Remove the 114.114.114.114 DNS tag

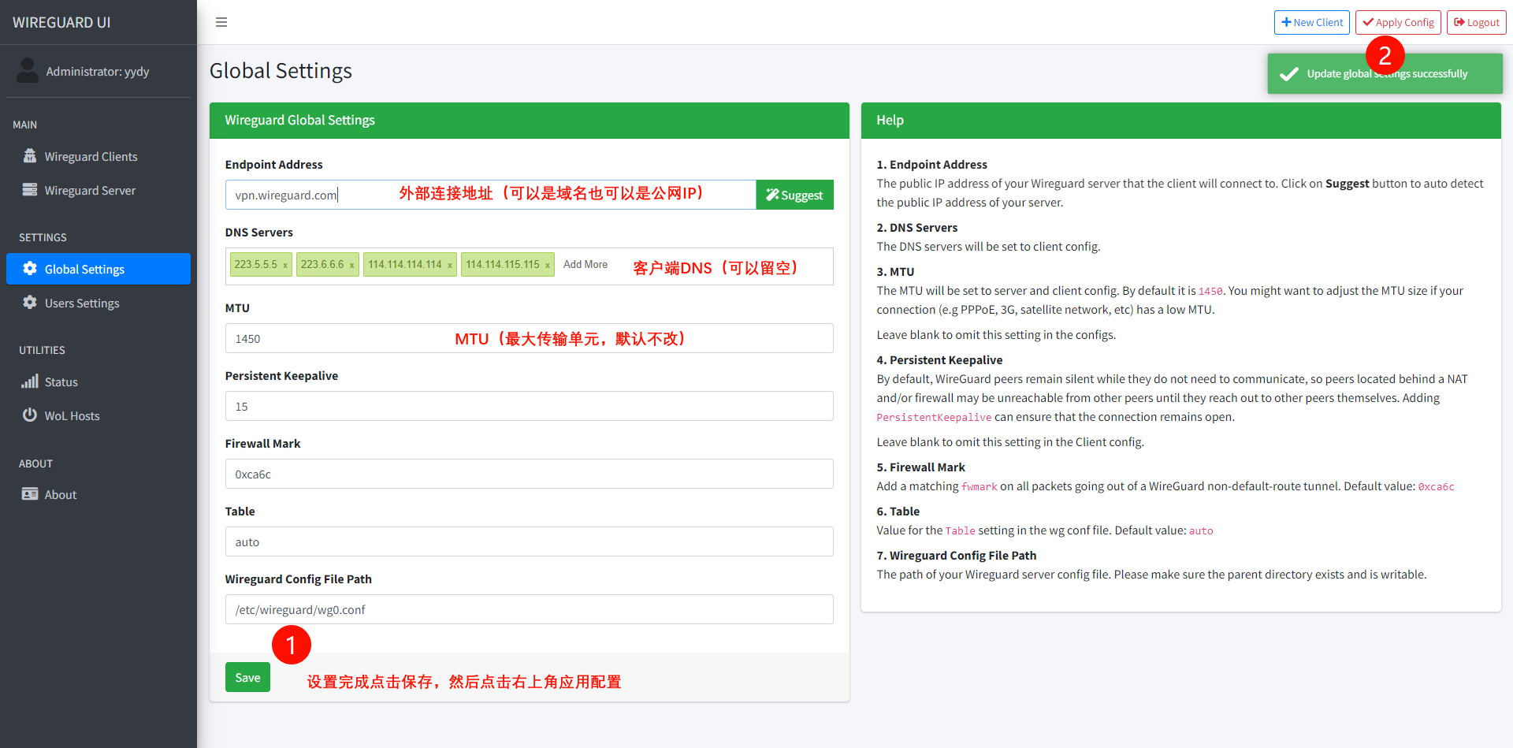[450, 266]
